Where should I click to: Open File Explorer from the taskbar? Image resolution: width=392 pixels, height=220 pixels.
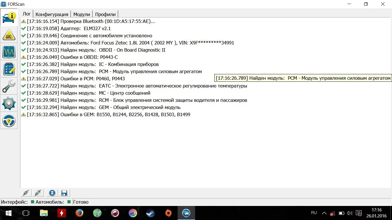point(44,213)
